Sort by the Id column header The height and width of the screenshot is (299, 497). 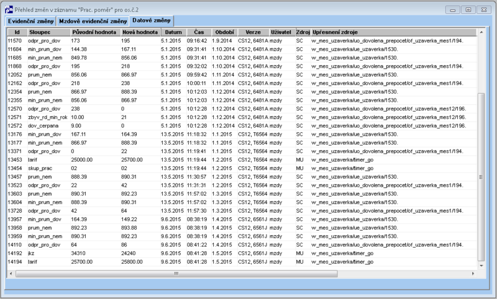[x=17, y=32]
